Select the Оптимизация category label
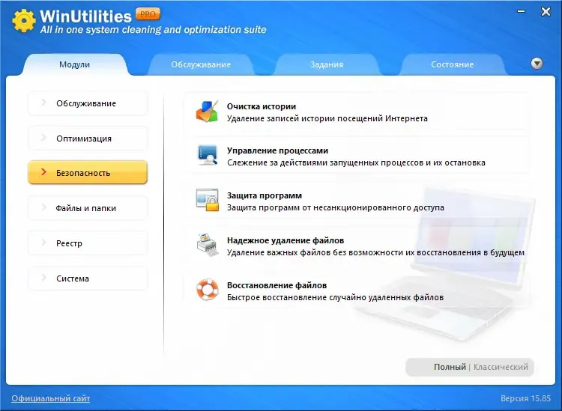 [84, 138]
